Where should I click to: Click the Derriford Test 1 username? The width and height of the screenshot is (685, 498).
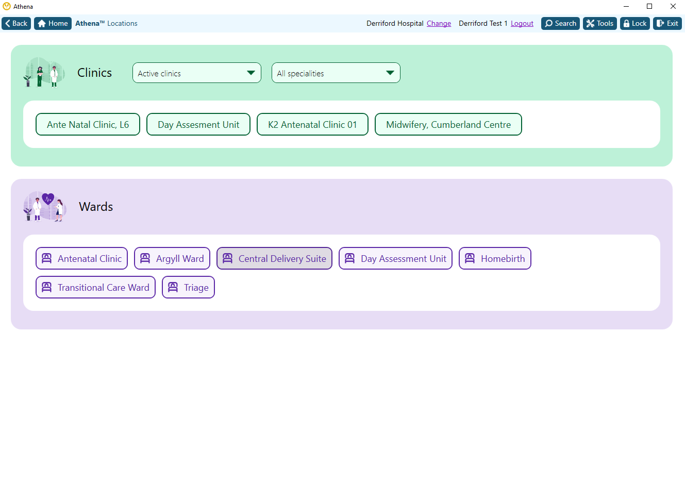click(483, 23)
